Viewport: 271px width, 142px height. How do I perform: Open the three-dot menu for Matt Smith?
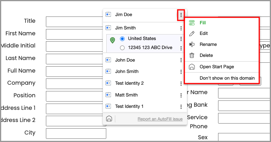click(x=181, y=95)
